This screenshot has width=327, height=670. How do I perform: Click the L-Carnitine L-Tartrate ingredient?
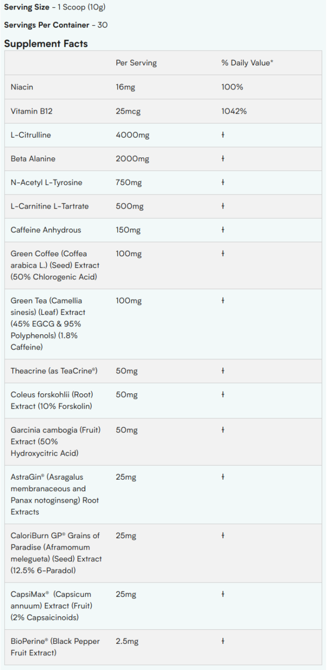tap(50, 206)
